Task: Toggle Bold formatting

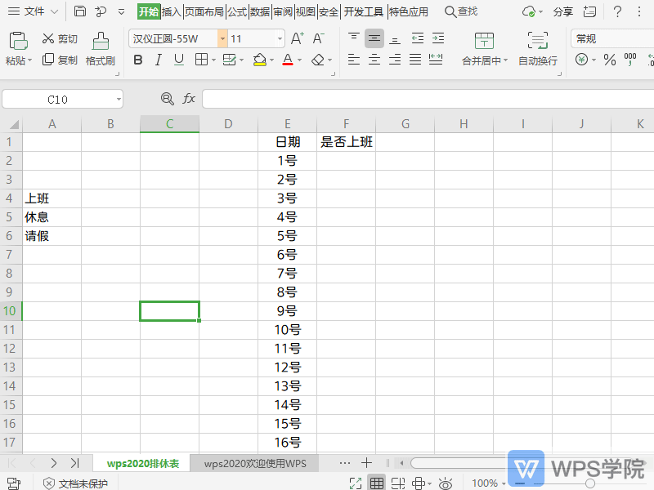Action: coord(138,60)
